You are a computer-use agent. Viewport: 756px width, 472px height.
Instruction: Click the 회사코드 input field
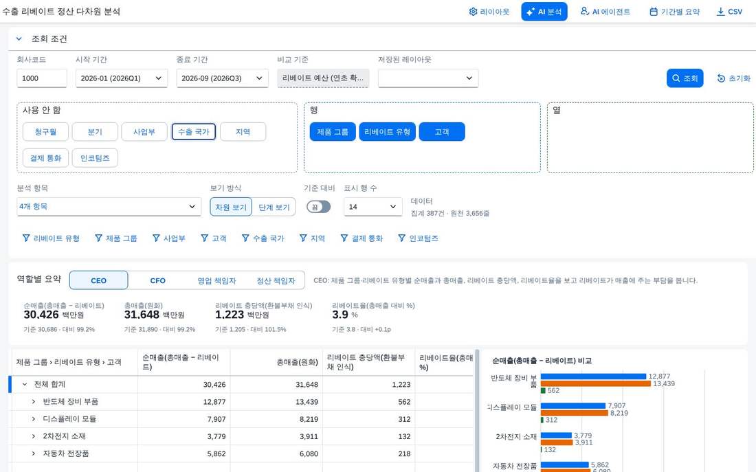pyautogui.click(x=41, y=78)
